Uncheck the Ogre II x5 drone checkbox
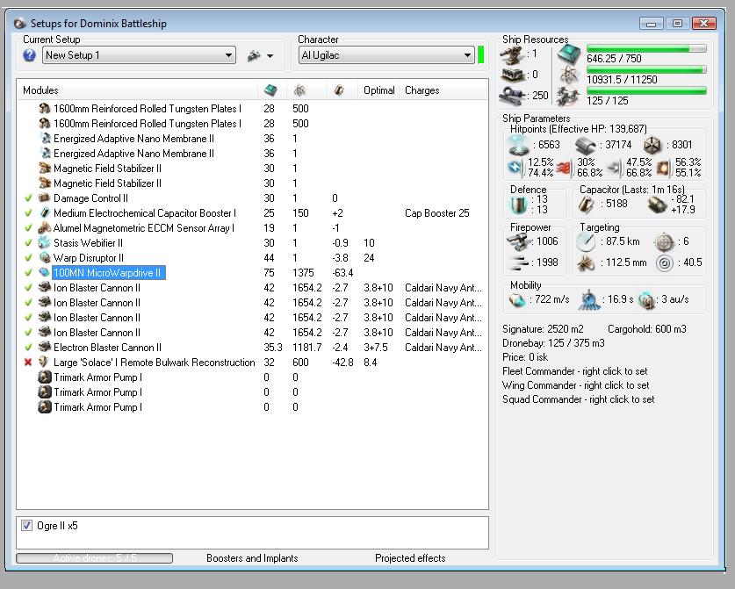Screen dimensions: 735x589 click(26, 526)
